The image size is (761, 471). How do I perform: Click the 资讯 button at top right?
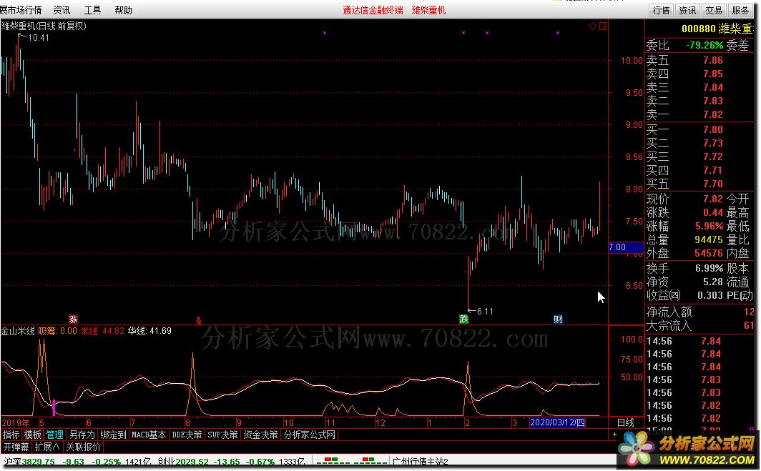pyautogui.click(x=688, y=10)
